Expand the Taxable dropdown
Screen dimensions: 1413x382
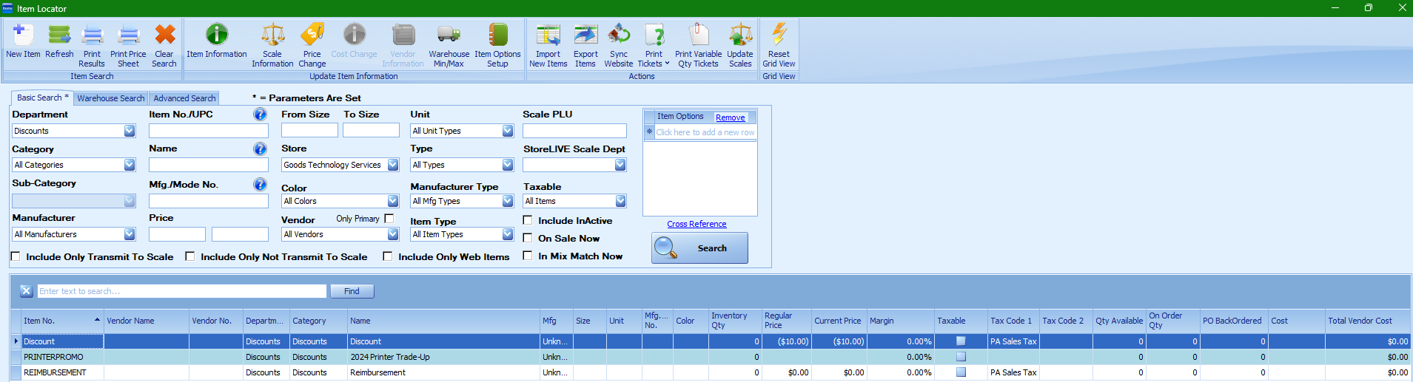click(x=620, y=201)
